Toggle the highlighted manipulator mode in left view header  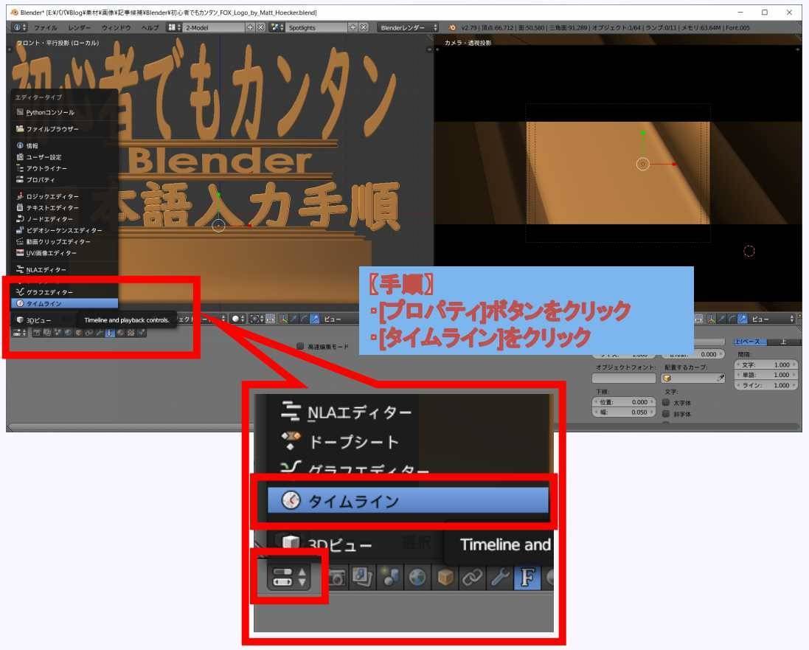[x=315, y=319]
